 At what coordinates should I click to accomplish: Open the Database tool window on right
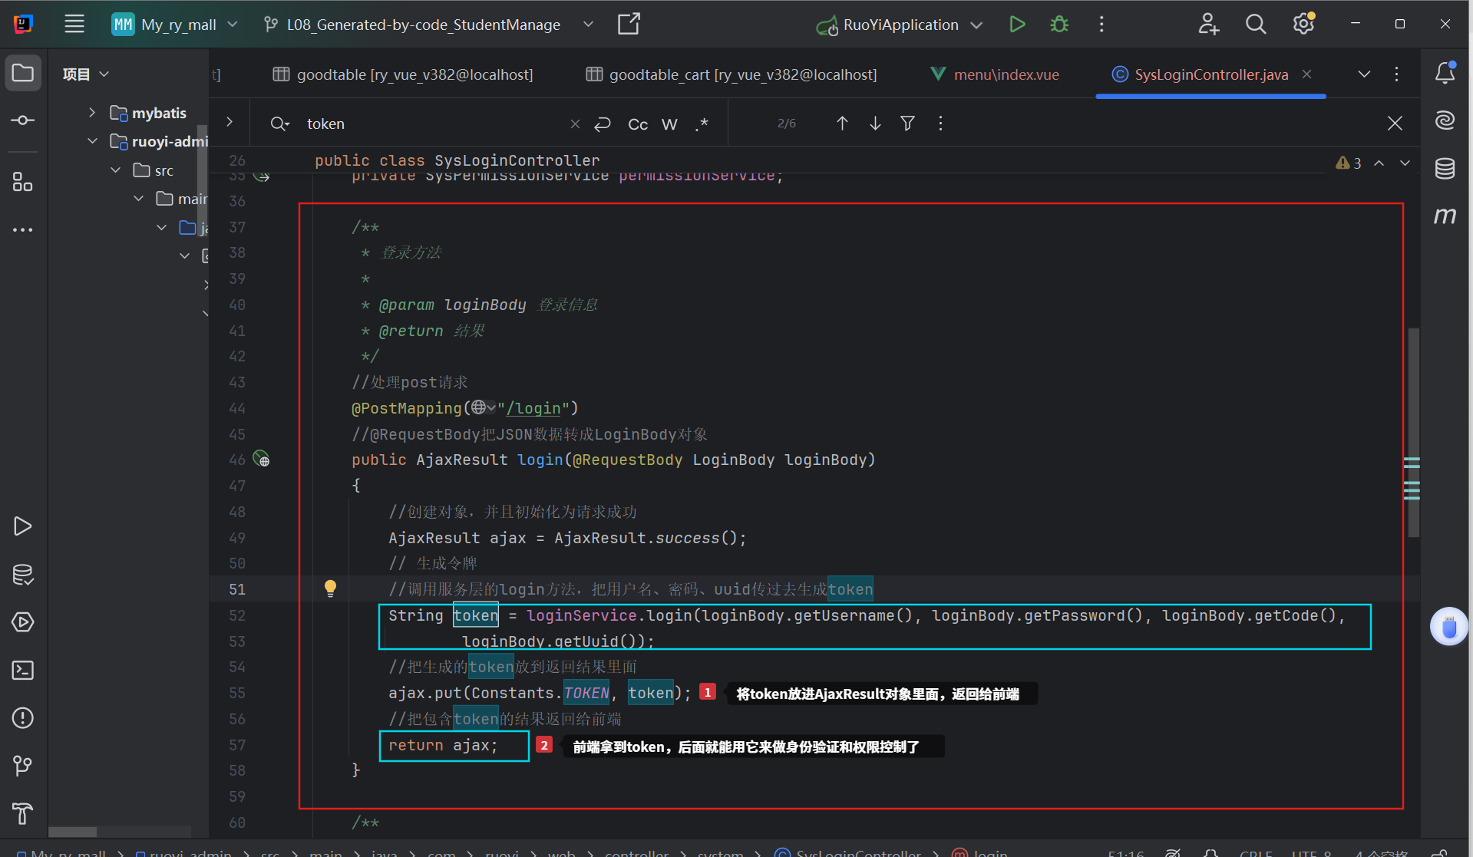pyautogui.click(x=1445, y=168)
